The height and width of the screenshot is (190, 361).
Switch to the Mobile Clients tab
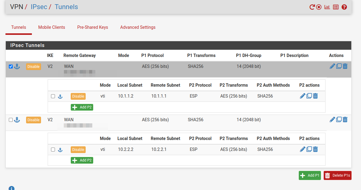pos(52,27)
